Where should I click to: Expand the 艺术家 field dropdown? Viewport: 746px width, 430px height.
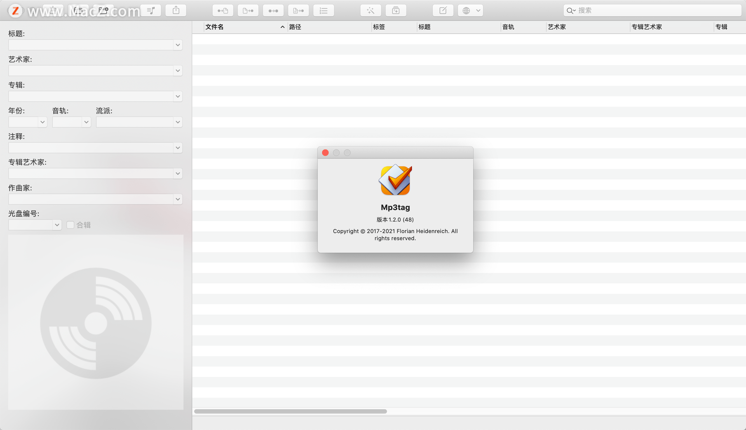coord(178,71)
